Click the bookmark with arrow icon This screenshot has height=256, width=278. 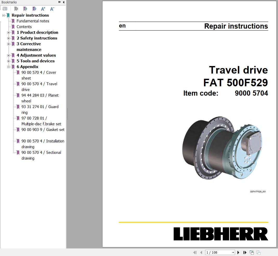(x=34, y=9)
